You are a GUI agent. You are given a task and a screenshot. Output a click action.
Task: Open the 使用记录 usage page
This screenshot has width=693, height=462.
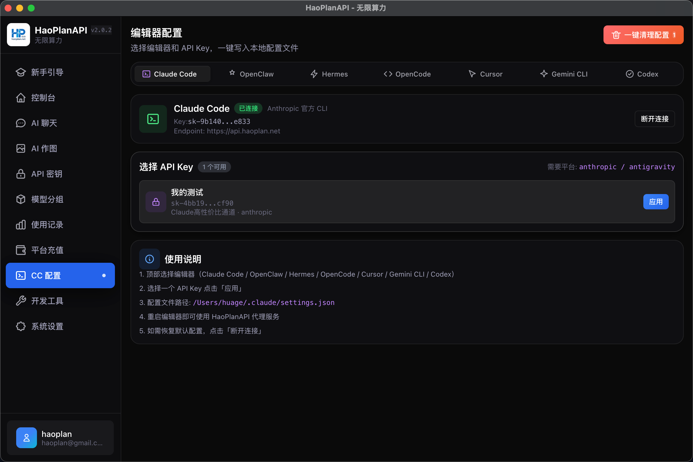pos(60,225)
